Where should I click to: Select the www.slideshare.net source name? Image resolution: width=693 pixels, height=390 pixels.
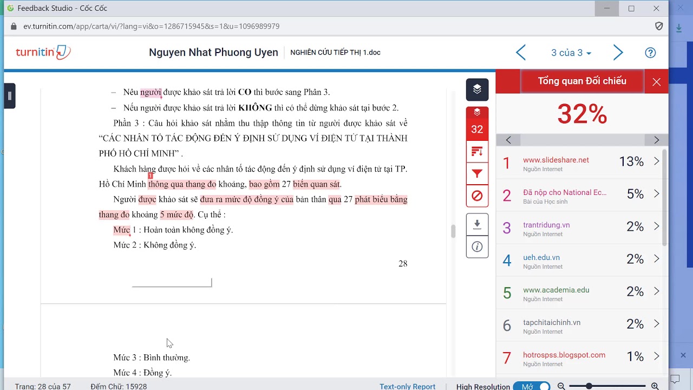click(x=556, y=160)
